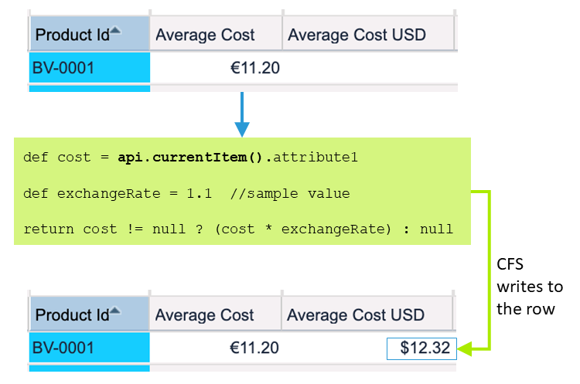580x384 pixels.
Task: Click the return statement code line
Action: [238, 229]
